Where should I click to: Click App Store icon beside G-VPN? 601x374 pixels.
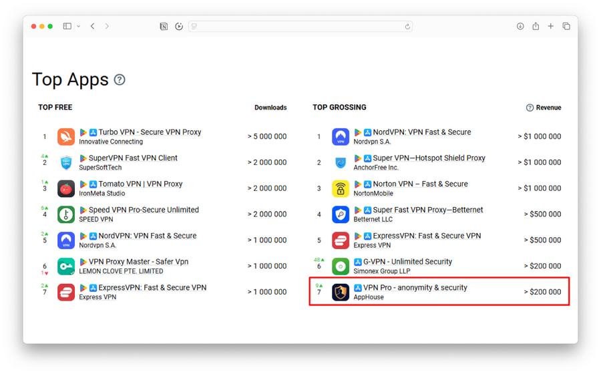coord(358,262)
